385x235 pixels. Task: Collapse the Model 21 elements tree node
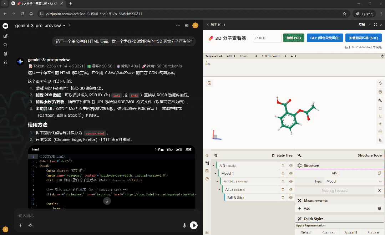point(217,182)
